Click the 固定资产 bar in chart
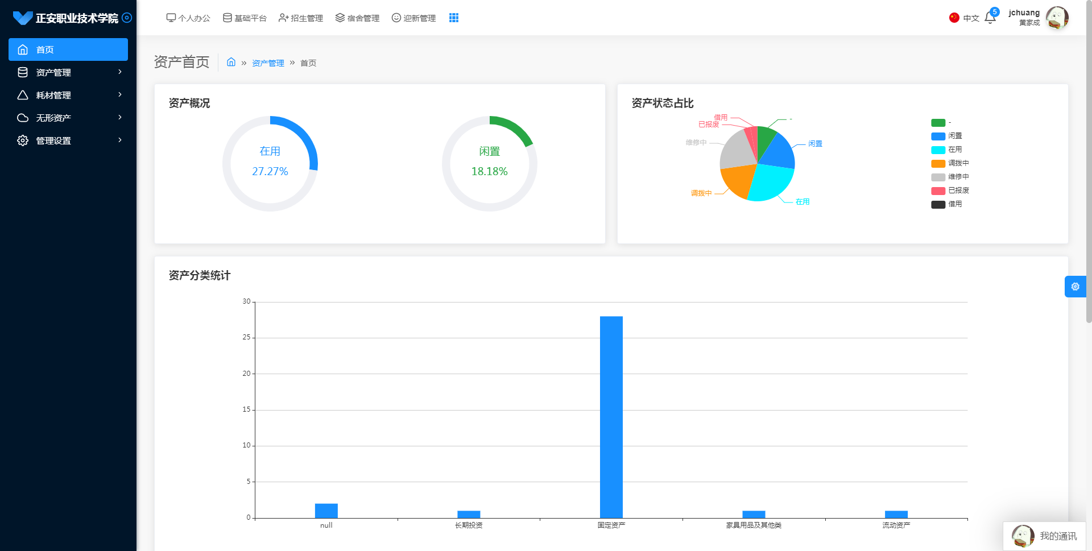 pos(611,417)
